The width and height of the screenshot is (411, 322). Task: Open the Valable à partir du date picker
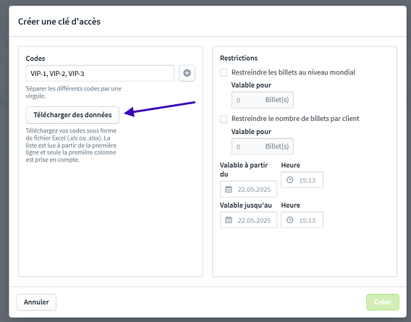pos(248,189)
